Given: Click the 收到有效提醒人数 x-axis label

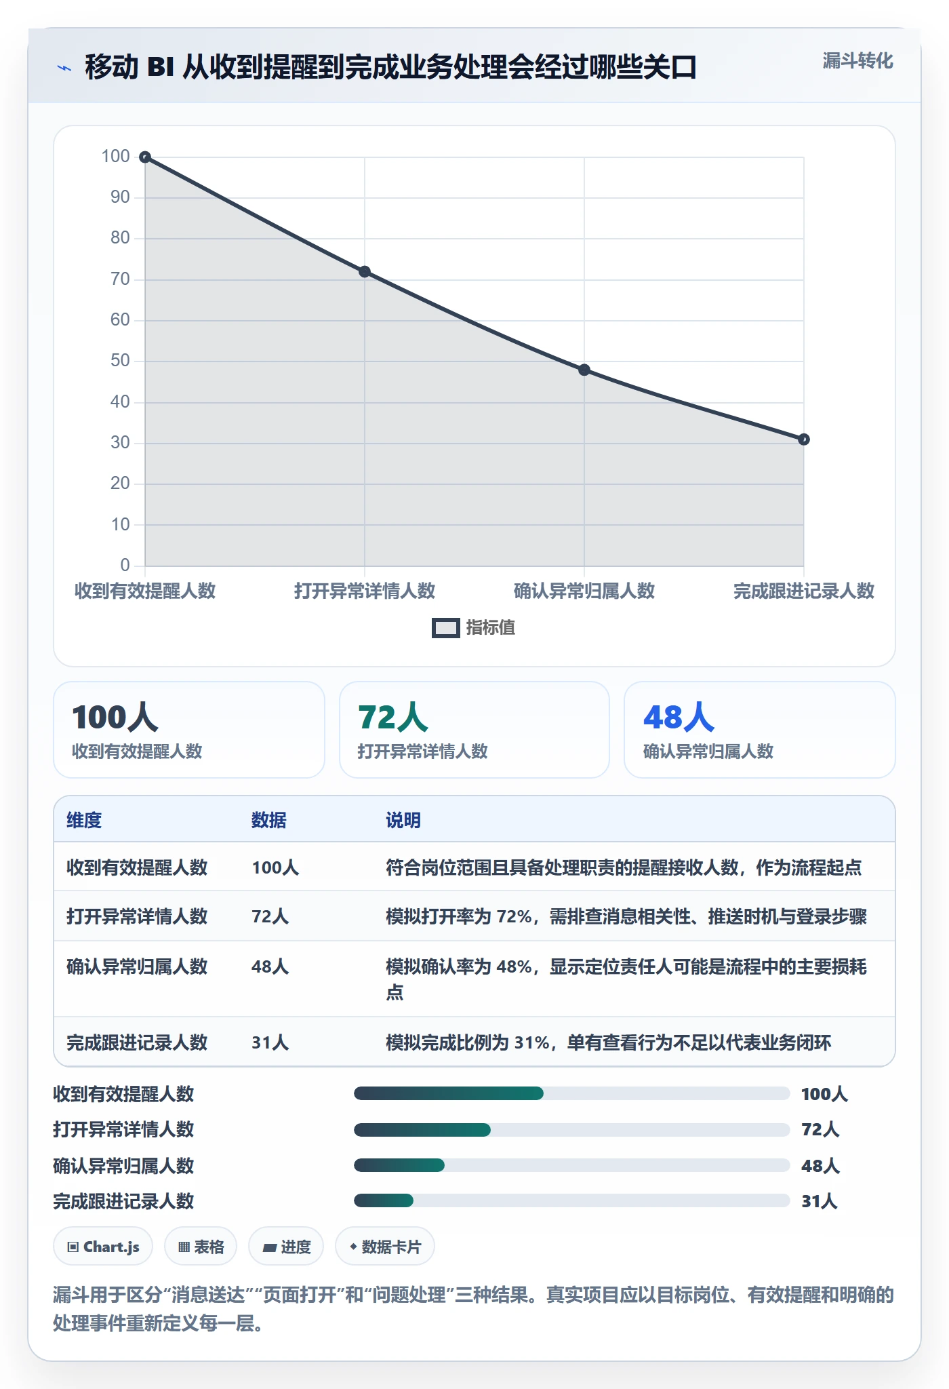Looking at the screenshot, I should point(145,591).
